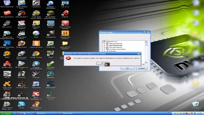Select Рабочий стол in folder tree
The image size is (204, 115).
112,42
